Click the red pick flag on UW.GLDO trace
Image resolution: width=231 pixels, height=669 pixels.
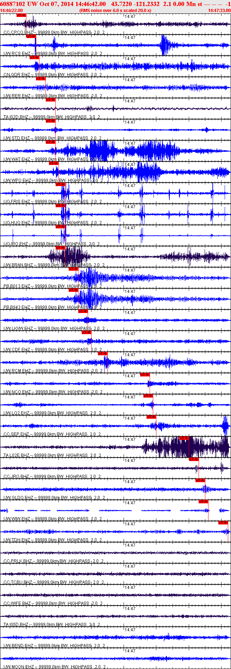[x=200, y=480]
